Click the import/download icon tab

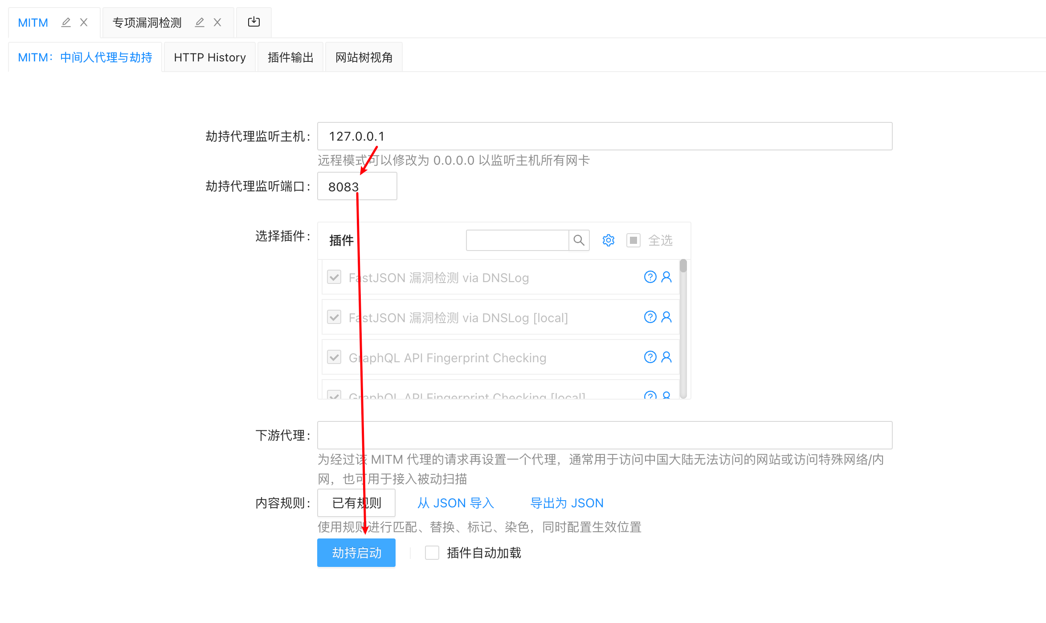pos(254,22)
